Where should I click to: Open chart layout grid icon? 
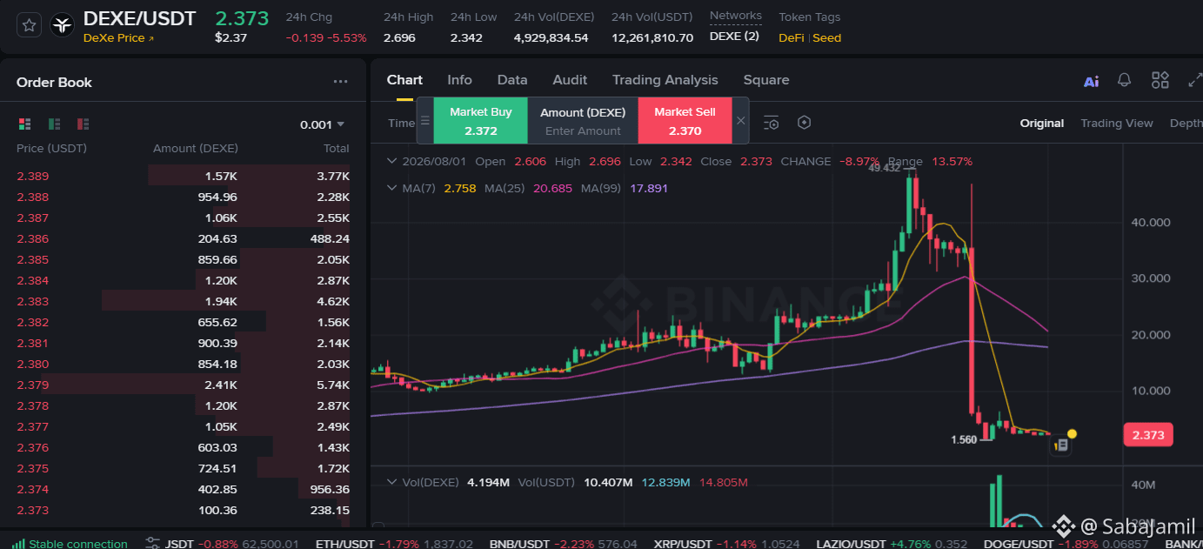[x=1160, y=80]
